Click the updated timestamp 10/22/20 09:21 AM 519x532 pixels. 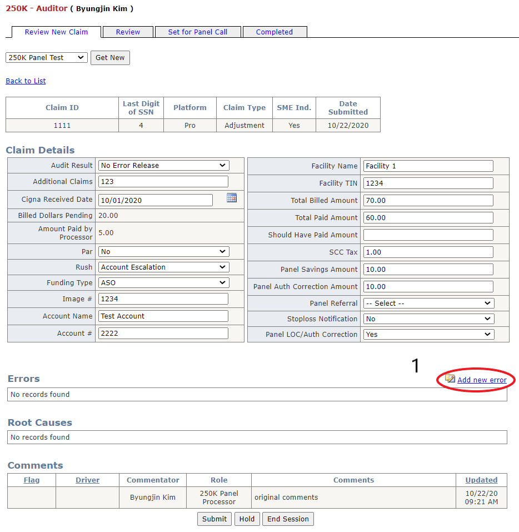click(481, 498)
